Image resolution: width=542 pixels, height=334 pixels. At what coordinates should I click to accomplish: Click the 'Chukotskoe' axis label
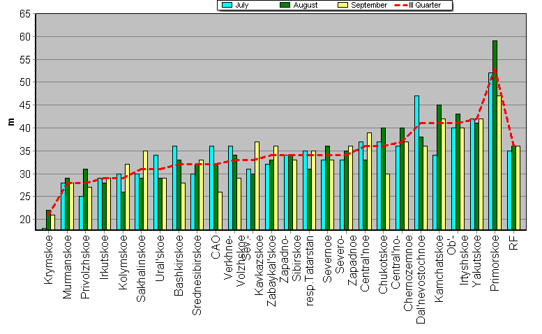(x=383, y=264)
